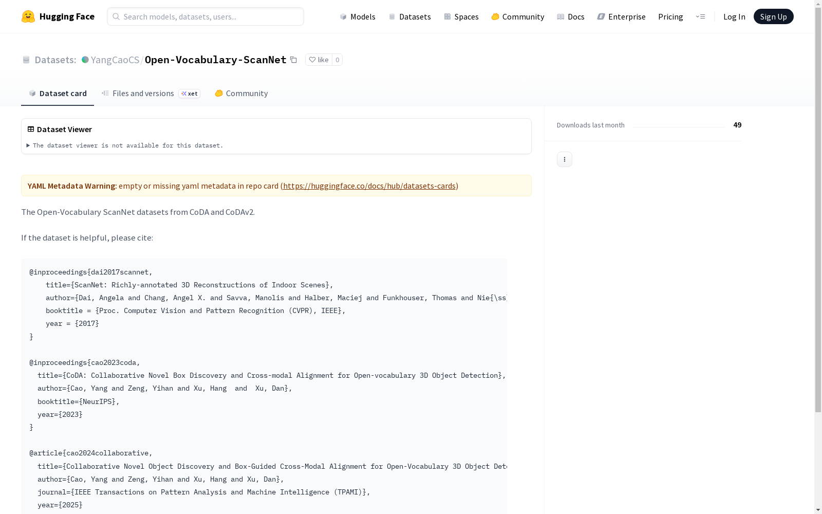Click '@inproceedings{cao2023coda,' line

(x=85, y=362)
